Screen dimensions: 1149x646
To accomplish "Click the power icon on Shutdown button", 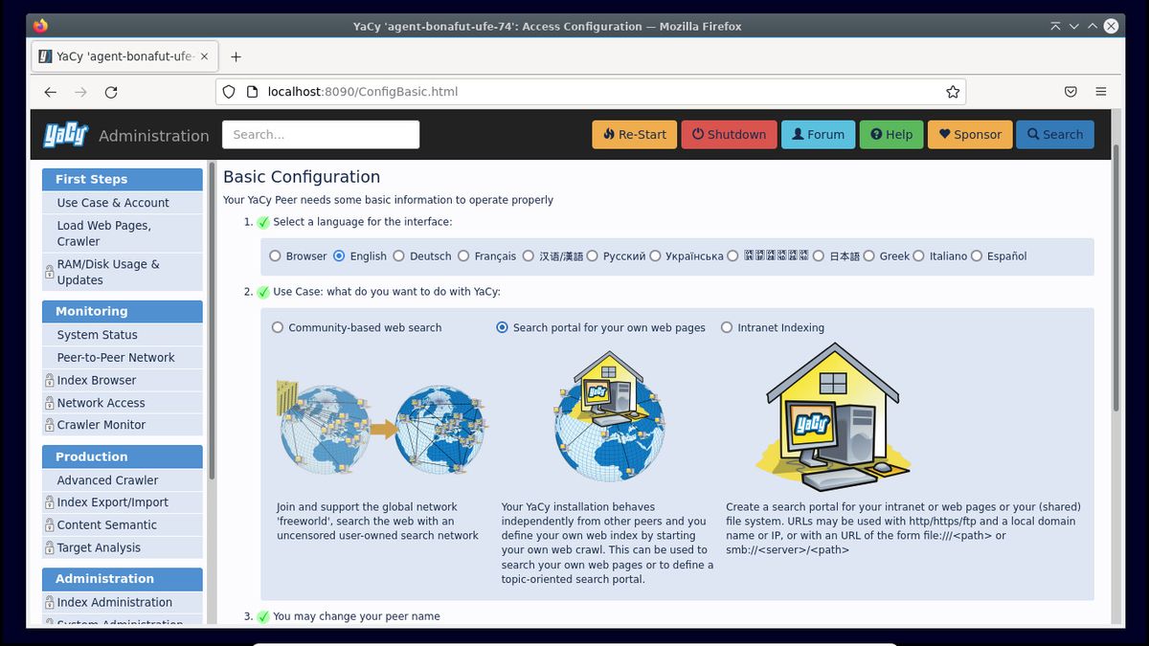I will (x=699, y=135).
